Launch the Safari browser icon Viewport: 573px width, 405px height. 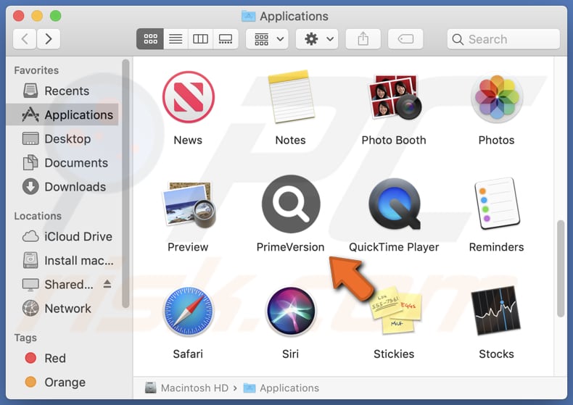click(188, 312)
